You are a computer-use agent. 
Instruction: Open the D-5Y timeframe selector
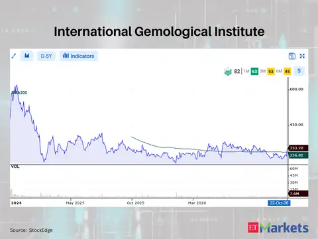46,56
